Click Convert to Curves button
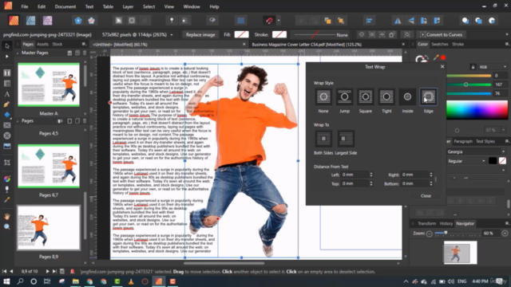This screenshot has width=511, height=287. pos(442,35)
